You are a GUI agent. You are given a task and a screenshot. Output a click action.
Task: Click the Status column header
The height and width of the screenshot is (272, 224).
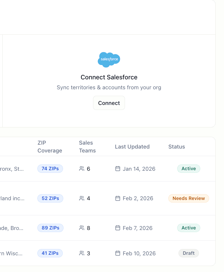(177, 147)
